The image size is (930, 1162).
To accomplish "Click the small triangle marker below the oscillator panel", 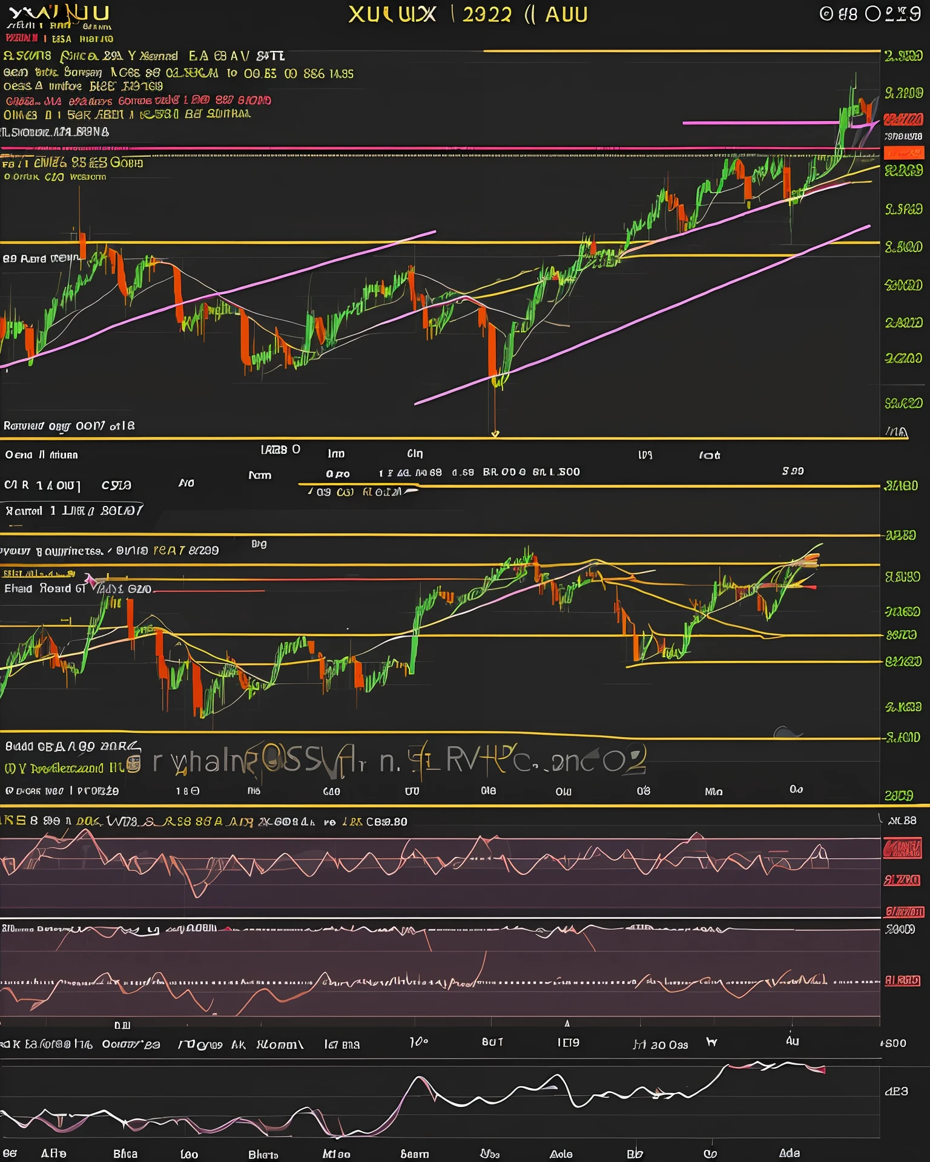I will point(567,1023).
